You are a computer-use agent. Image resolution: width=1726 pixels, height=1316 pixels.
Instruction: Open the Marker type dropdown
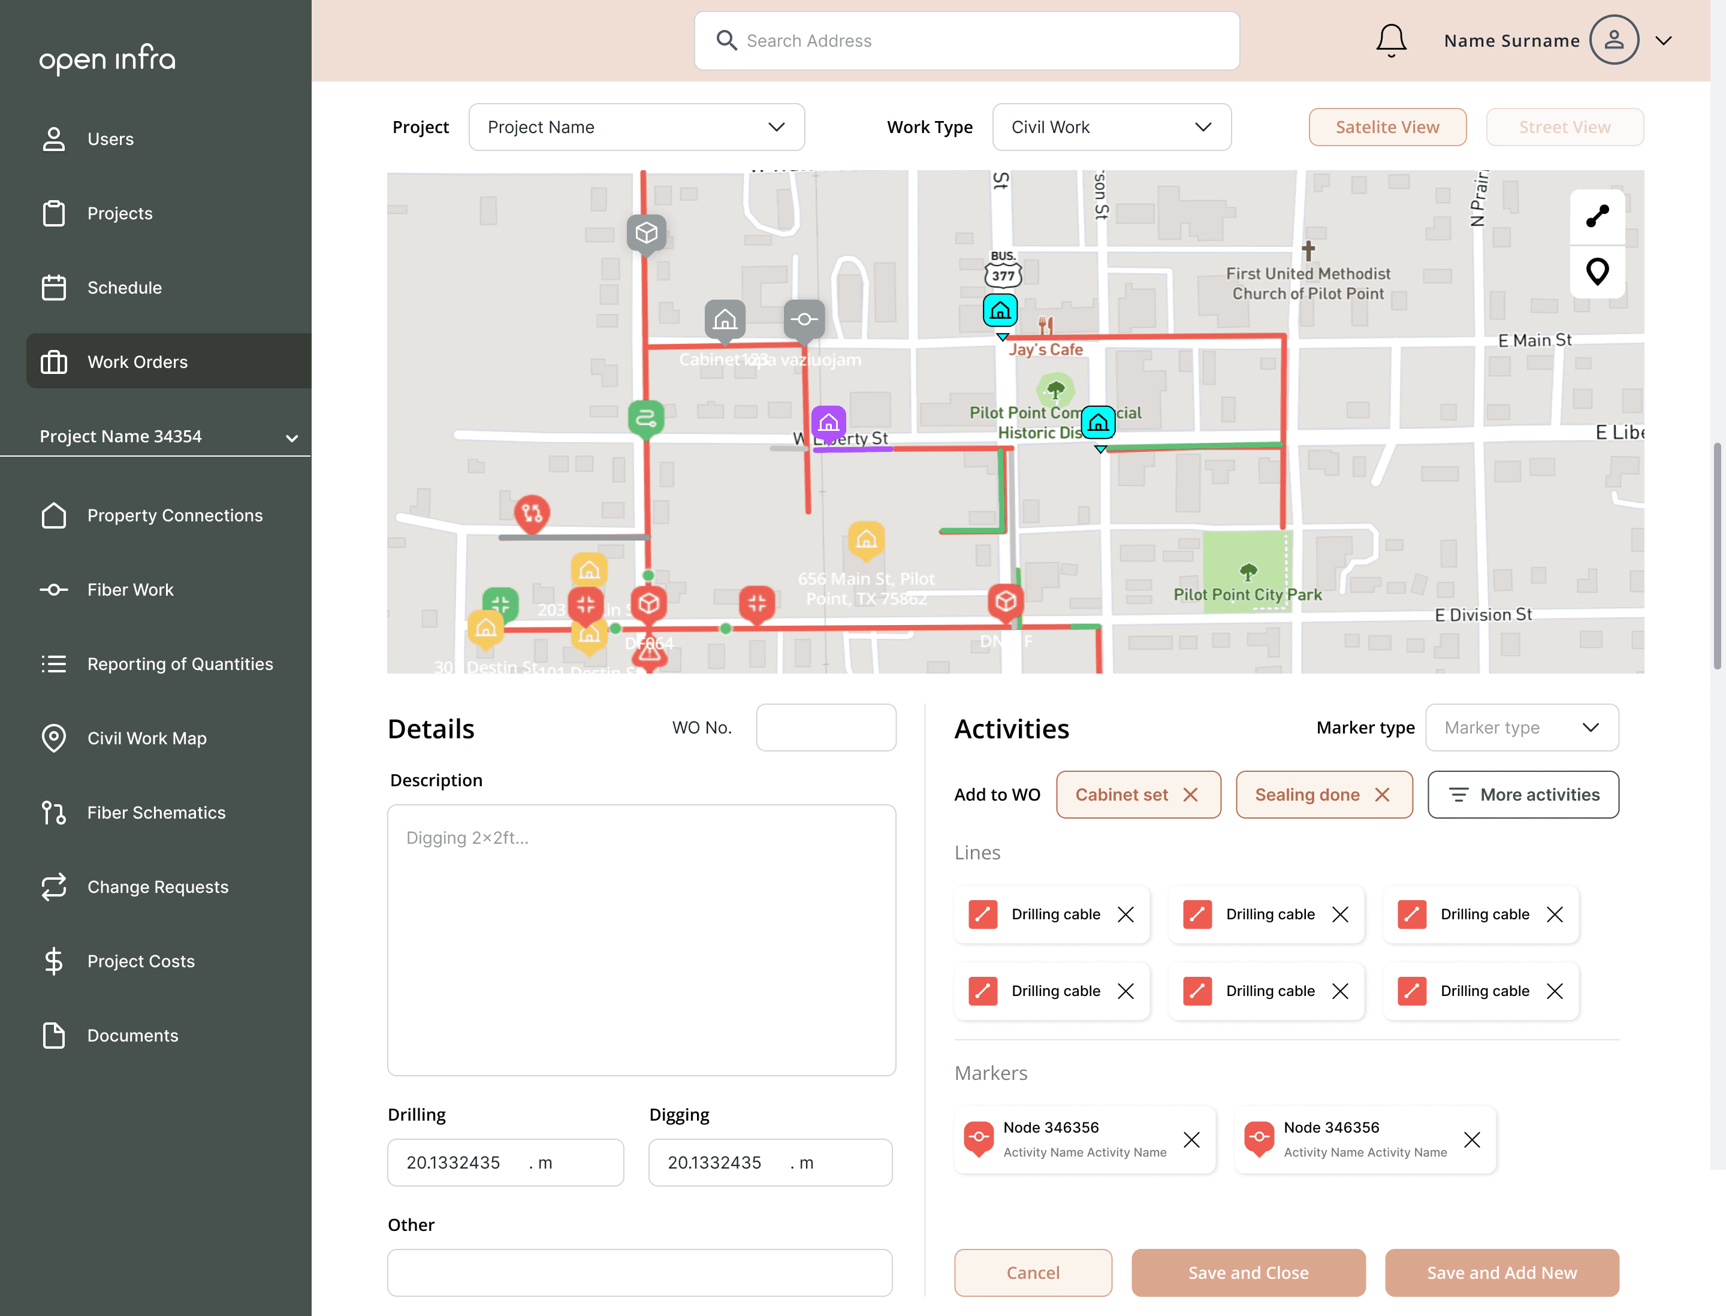click(x=1522, y=727)
